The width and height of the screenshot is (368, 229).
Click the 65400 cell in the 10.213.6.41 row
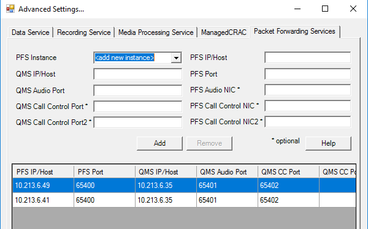[104, 200]
